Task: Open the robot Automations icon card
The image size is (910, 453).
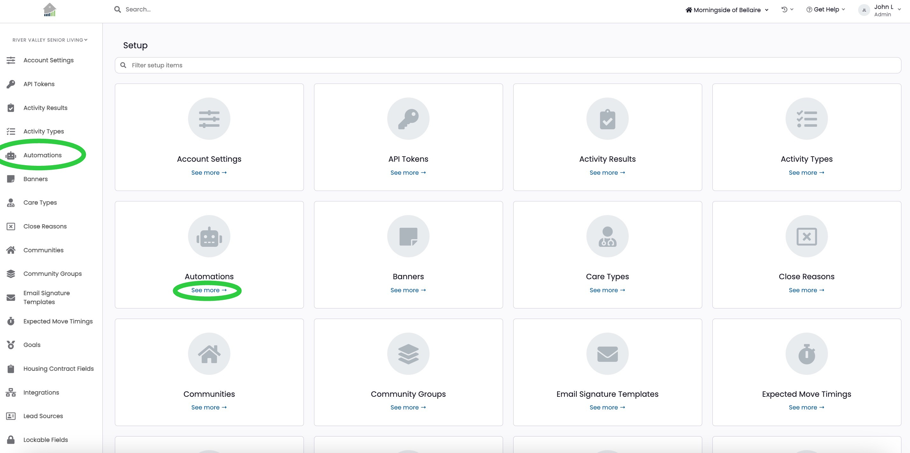Action: coord(209,236)
